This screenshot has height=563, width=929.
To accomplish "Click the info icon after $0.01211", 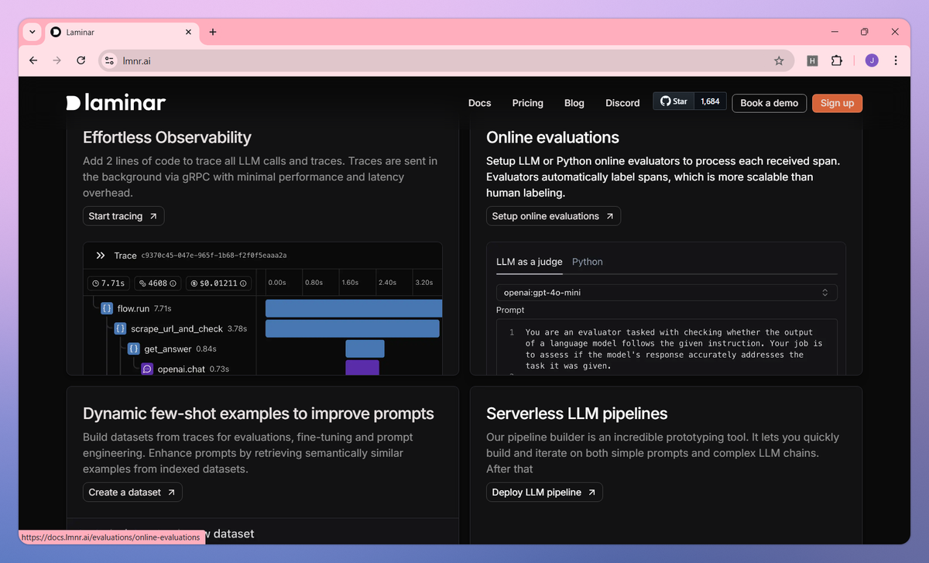I will coord(244,283).
